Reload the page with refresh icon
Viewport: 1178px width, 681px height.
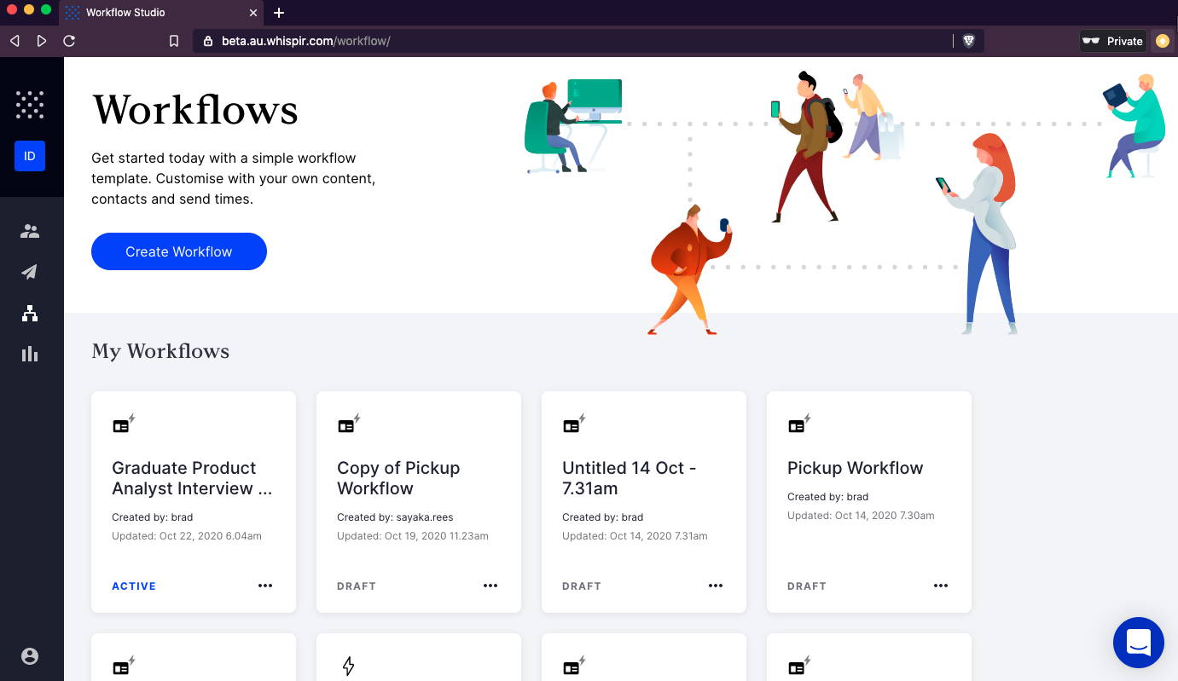point(69,41)
